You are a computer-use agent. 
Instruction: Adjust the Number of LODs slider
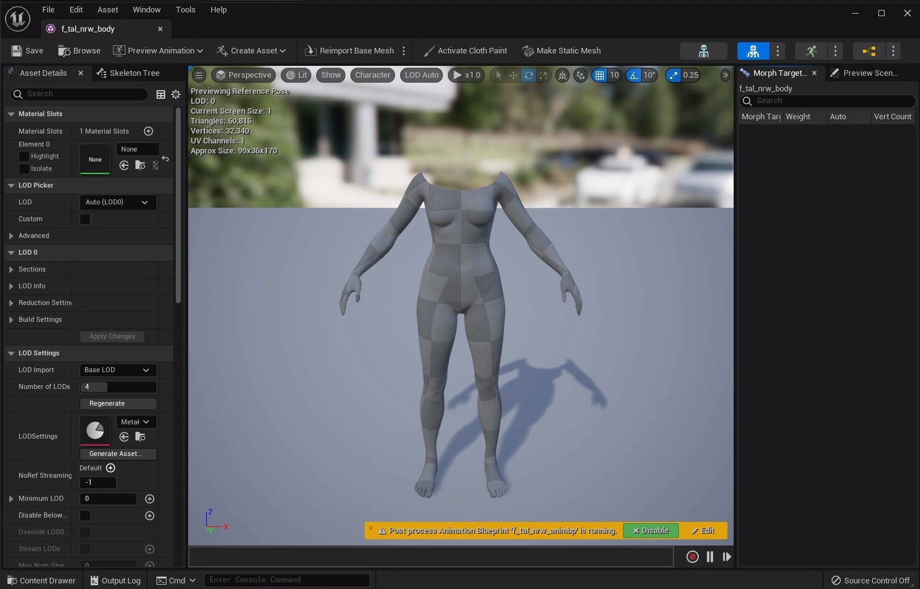[117, 387]
